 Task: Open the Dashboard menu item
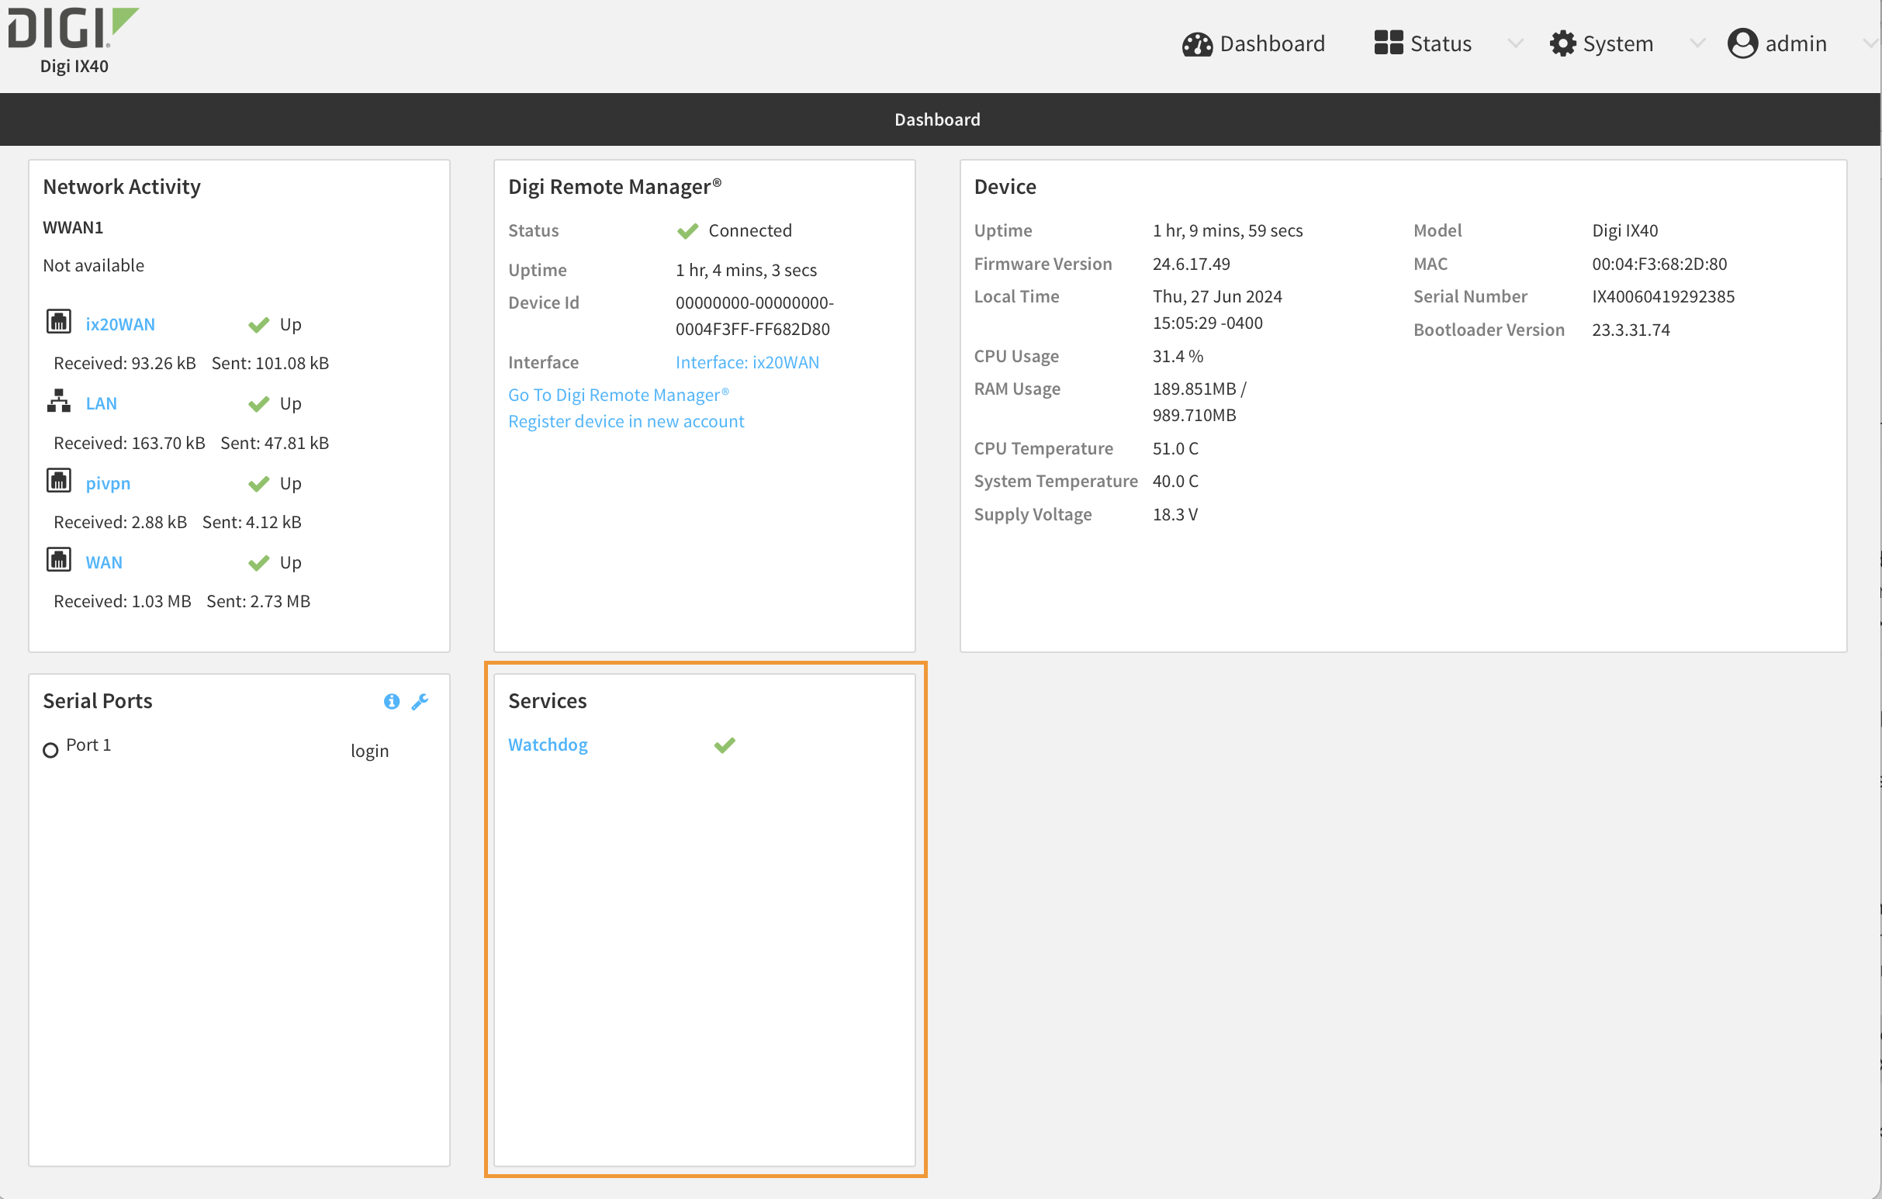point(1271,43)
